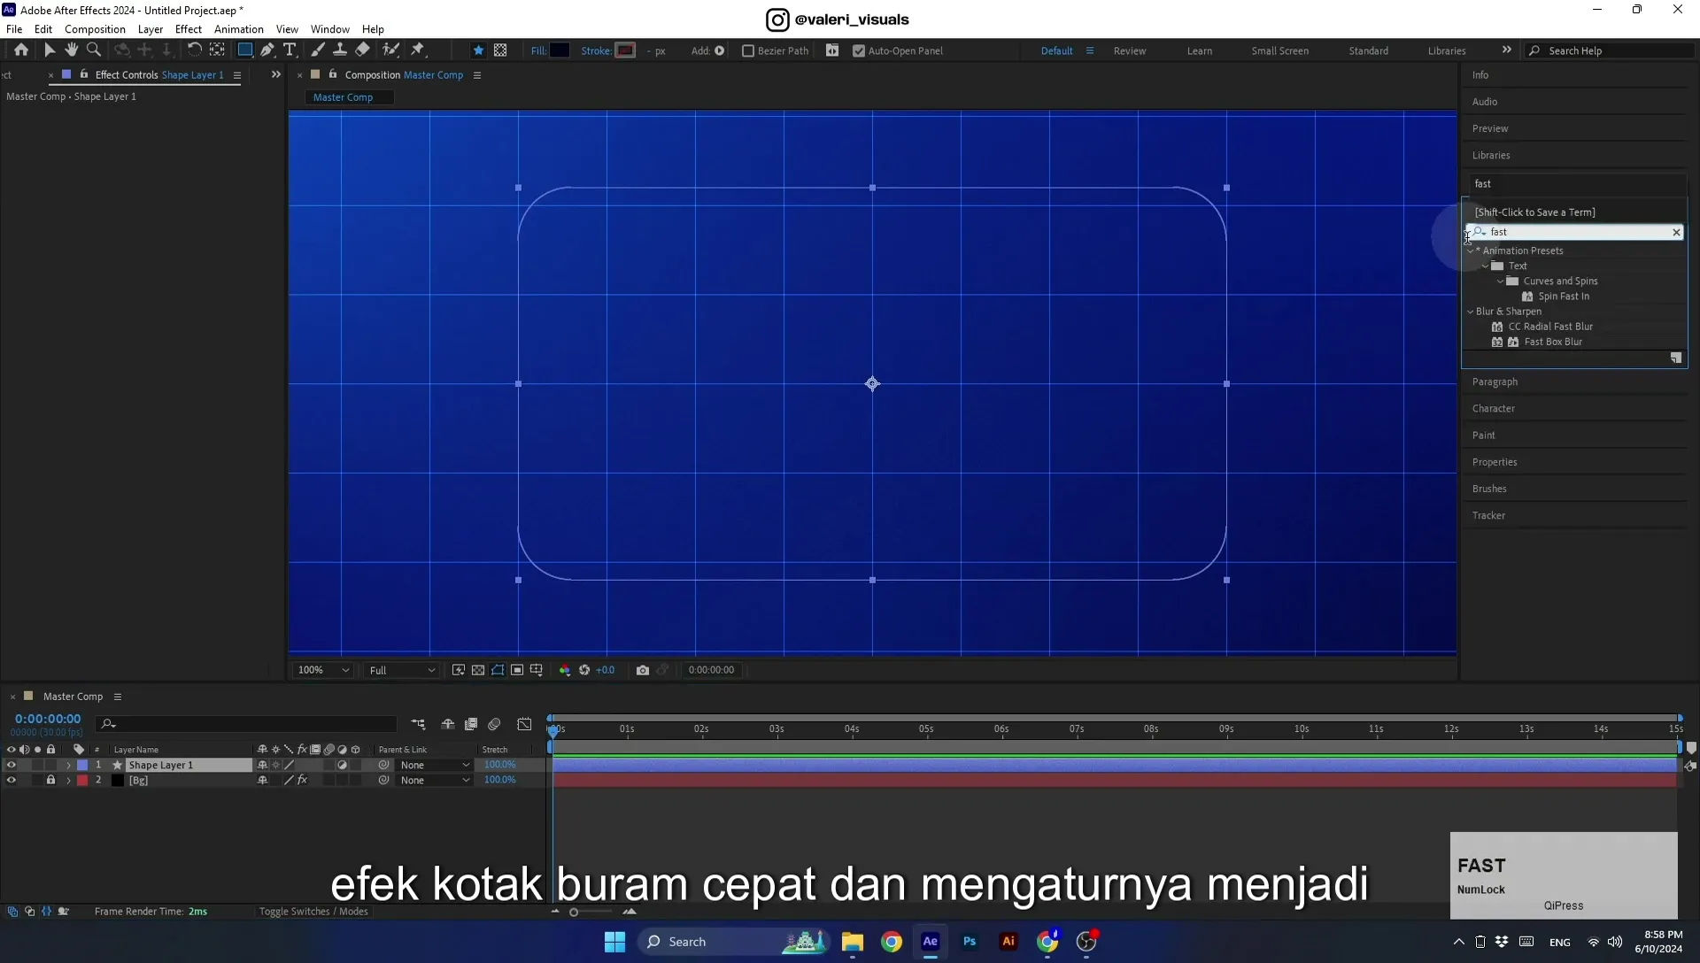Click the snapshot camera icon in viewer
The width and height of the screenshot is (1700, 963).
point(643,670)
